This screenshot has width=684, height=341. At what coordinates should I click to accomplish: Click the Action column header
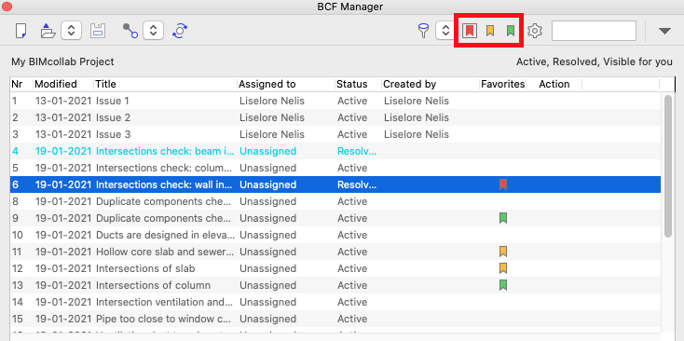554,84
